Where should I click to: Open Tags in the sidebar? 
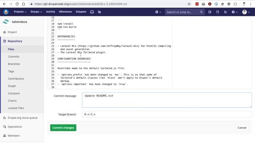(11, 71)
